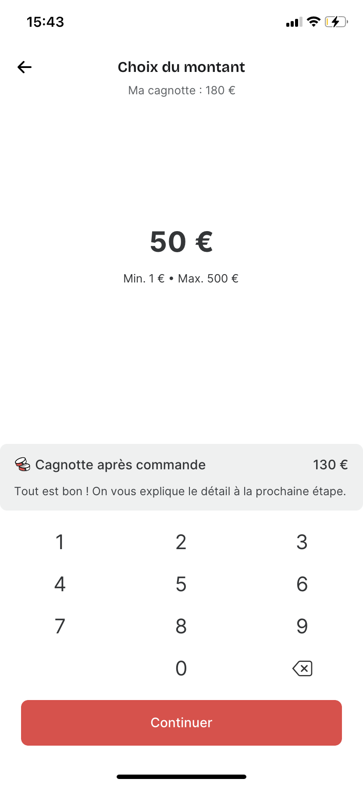Tap digit 3 on the keypad
This screenshot has width=363, height=786.
click(x=302, y=542)
